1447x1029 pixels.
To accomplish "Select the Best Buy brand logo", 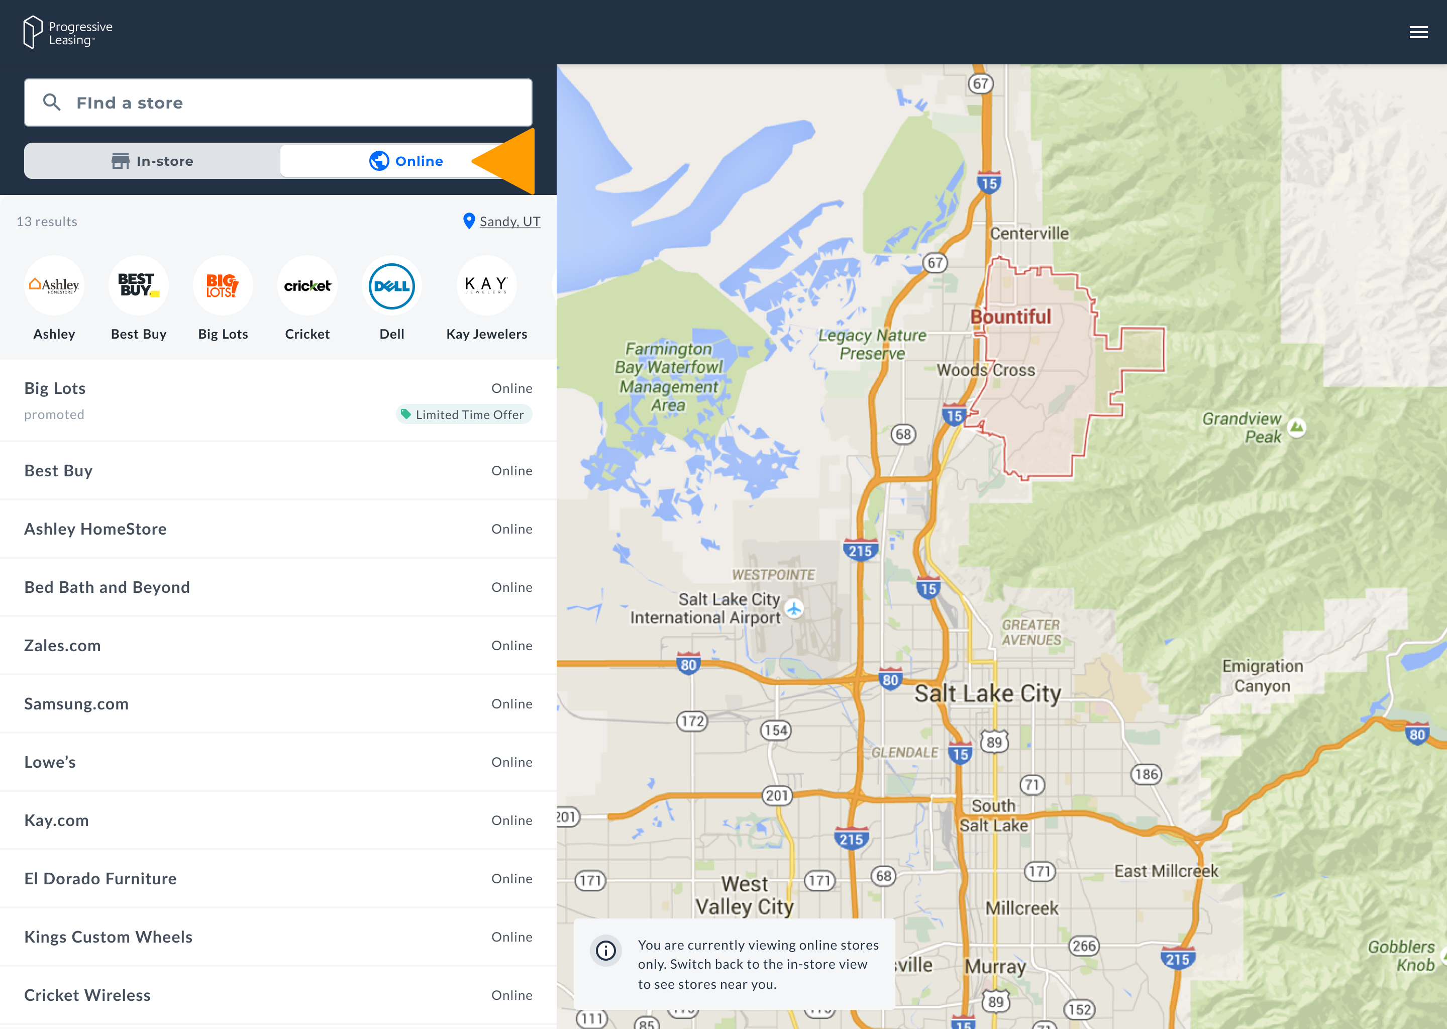I will point(139,286).
